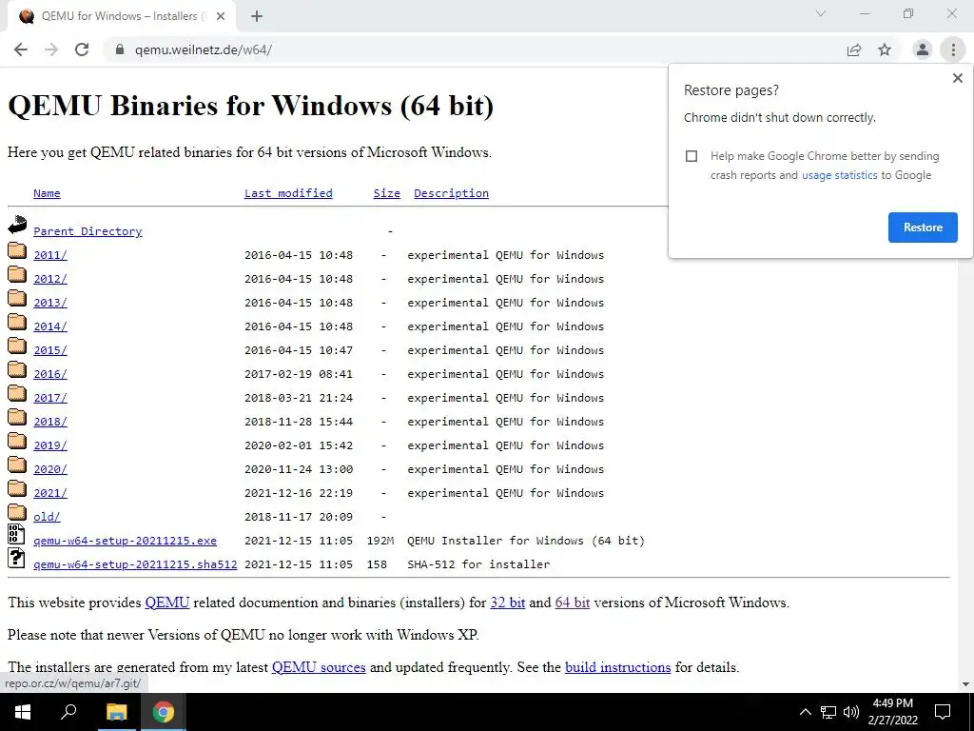Open the 2021/ folder link
974x731 pixels.
[50, 493]
